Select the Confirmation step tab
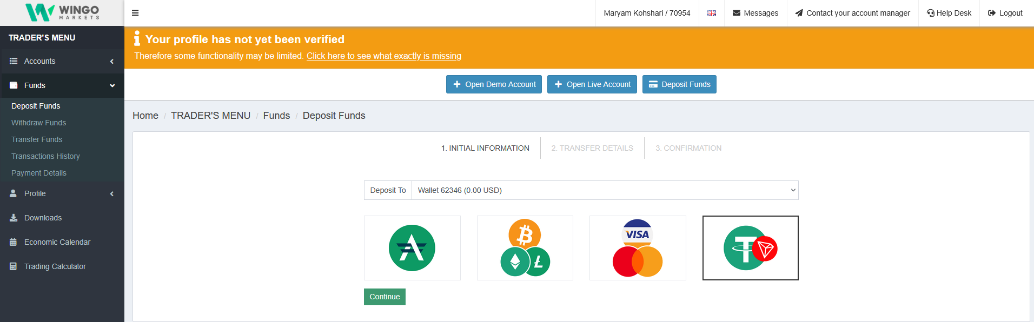Image resolution: width=1034 pixels, height=322 pixels. click(x=688, y=148)
